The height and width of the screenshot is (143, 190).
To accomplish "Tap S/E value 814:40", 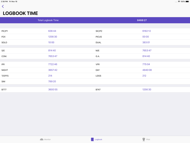I will [x=52, y=50].
